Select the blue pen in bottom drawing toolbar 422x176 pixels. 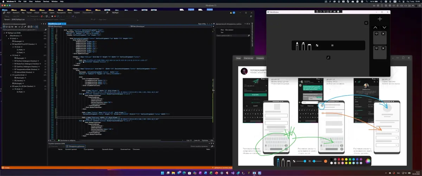[x=278, y=162]
